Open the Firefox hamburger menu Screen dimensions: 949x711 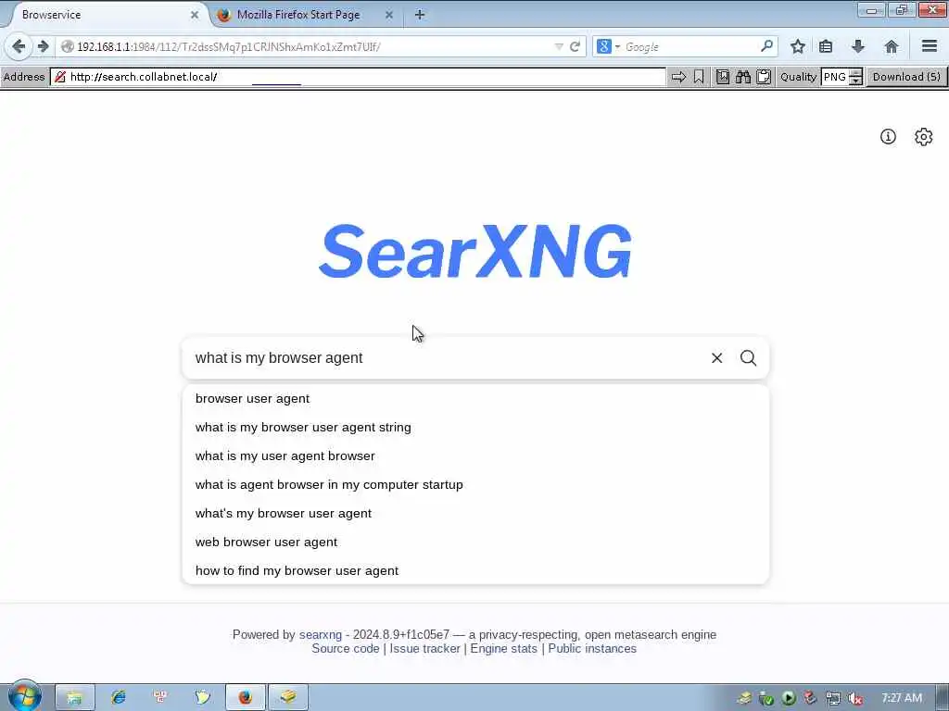[930, 46]
